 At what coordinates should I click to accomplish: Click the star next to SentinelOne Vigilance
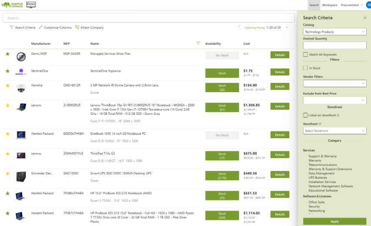click(x=7, y=71)
